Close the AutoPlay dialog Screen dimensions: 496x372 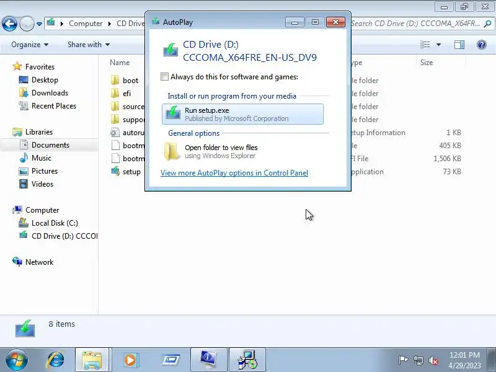335,22
